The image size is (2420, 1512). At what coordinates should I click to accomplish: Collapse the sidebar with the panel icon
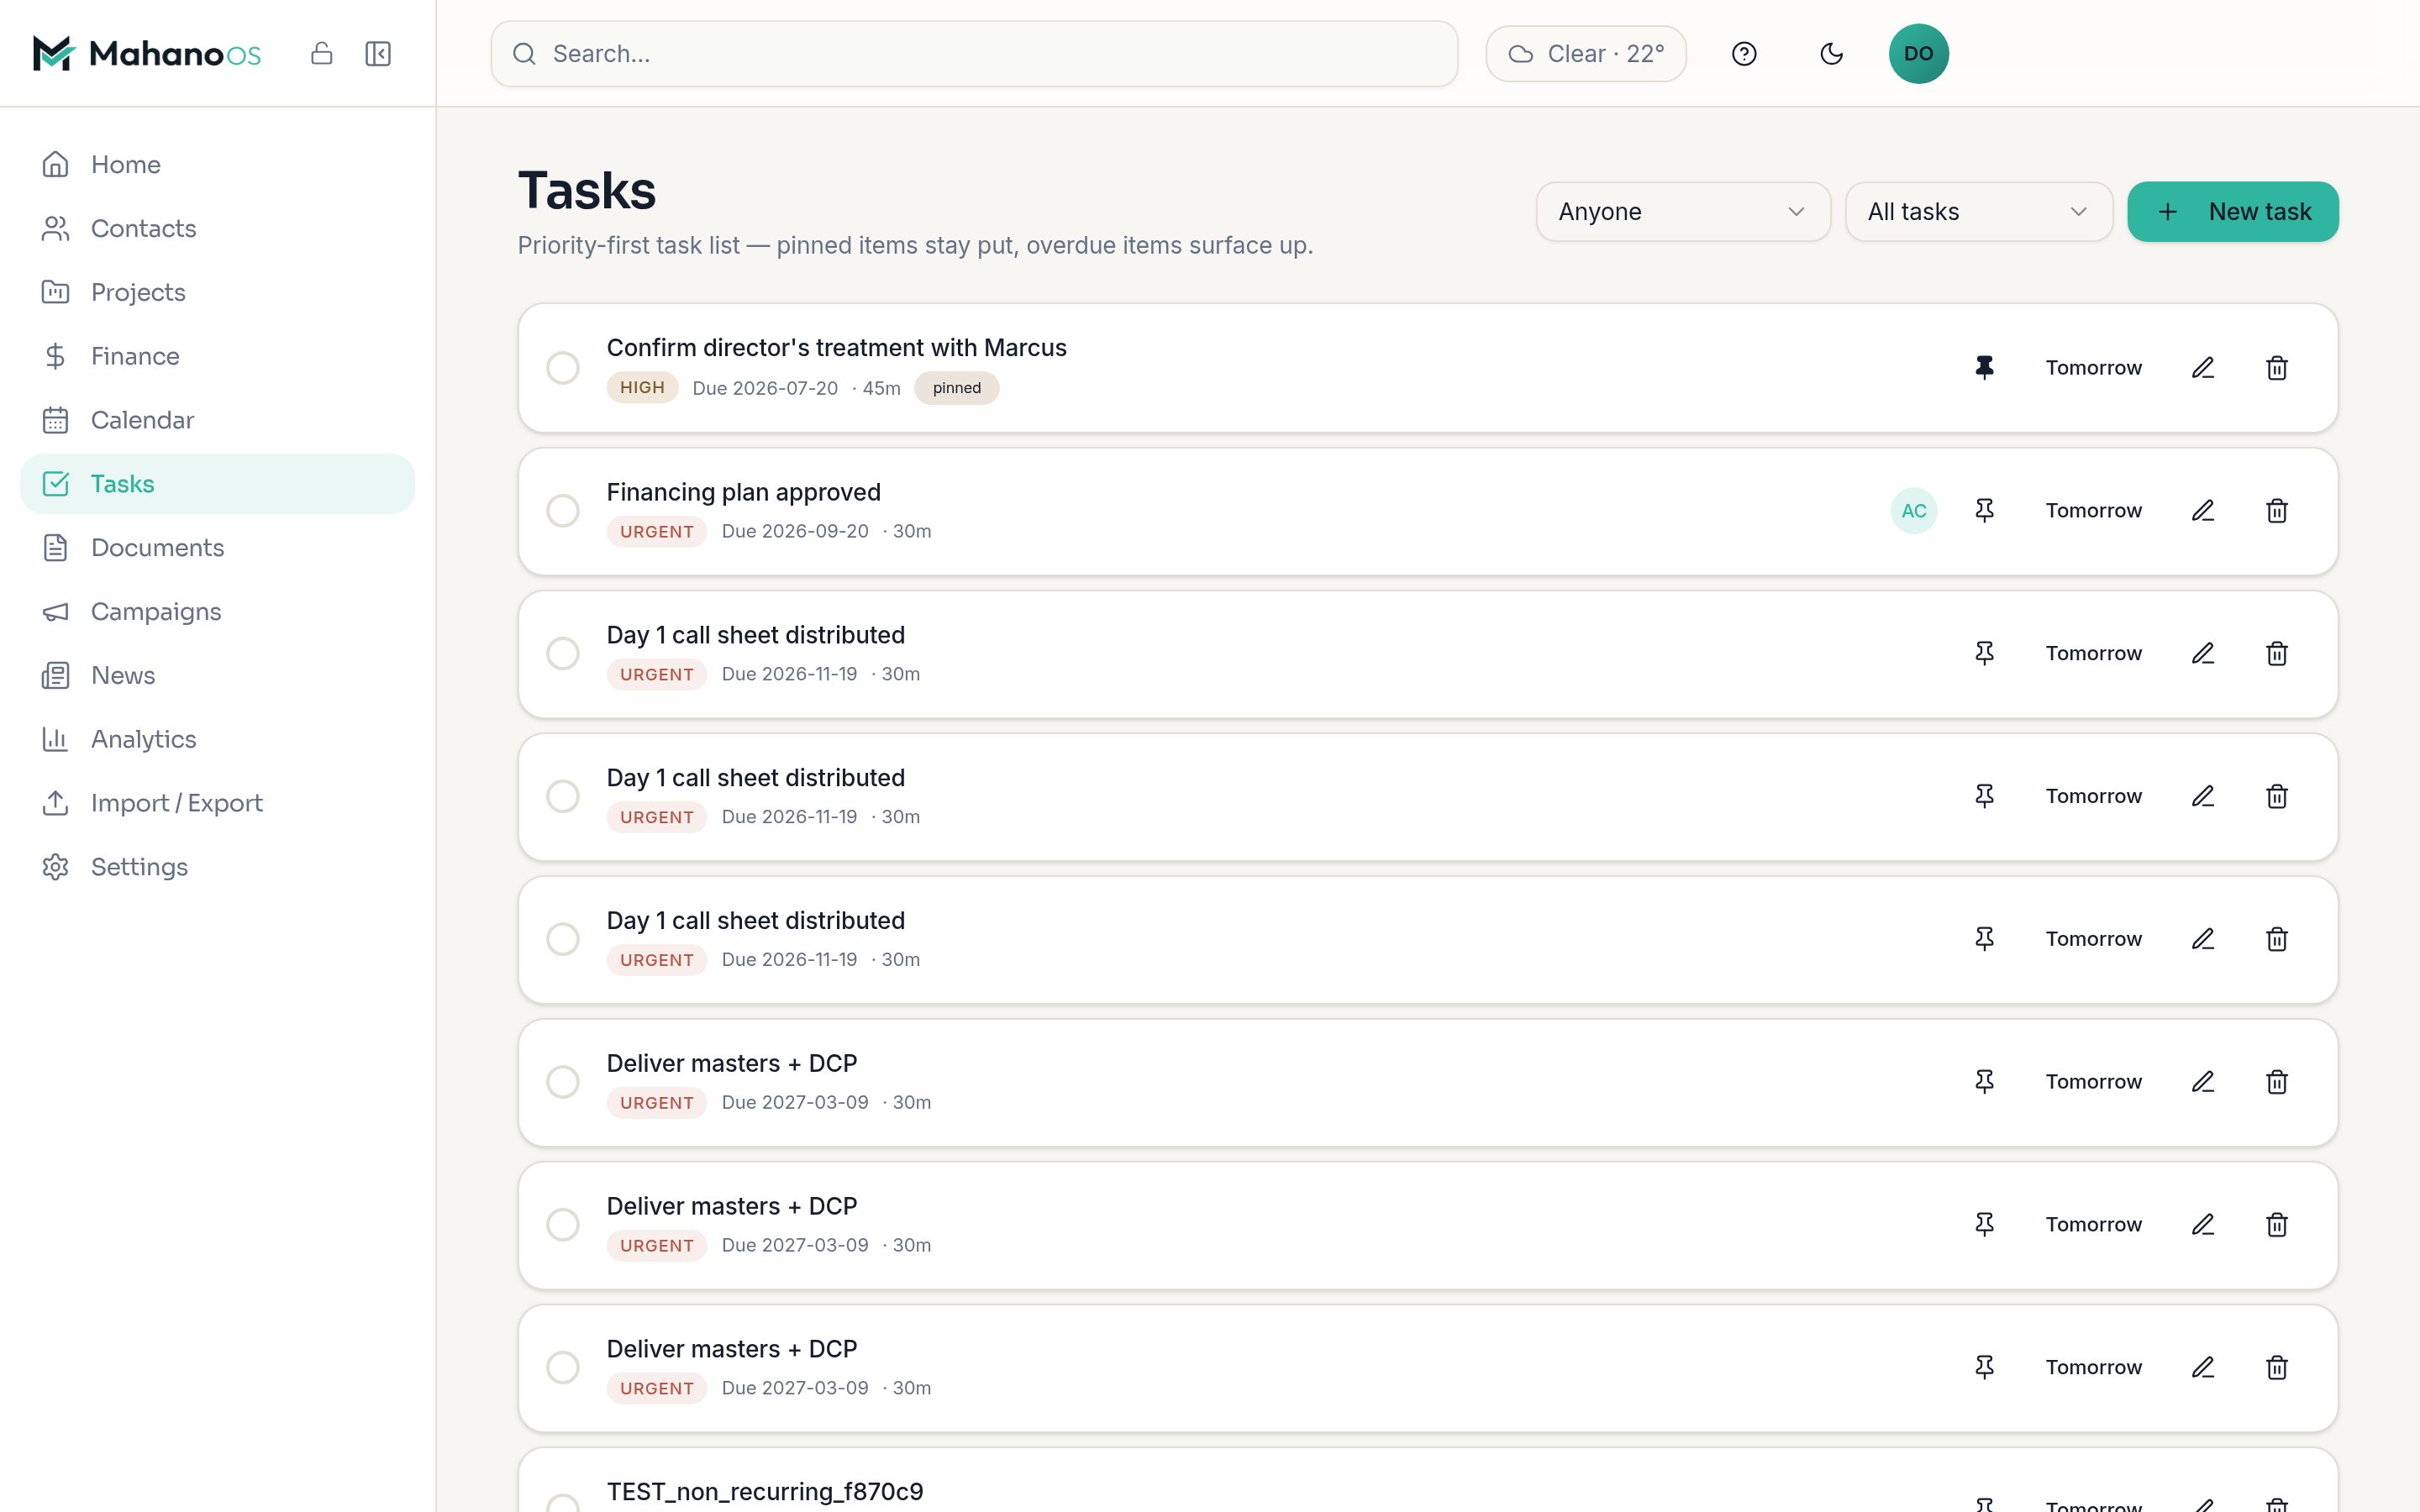378,53
